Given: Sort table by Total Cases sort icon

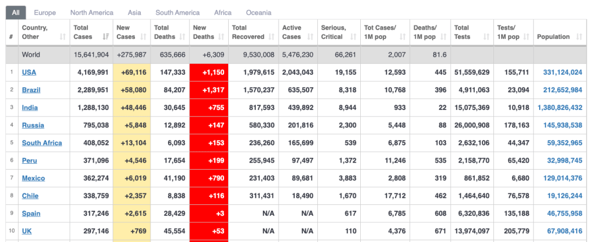Looking at the screenshot, I should (x=105, y=37).
